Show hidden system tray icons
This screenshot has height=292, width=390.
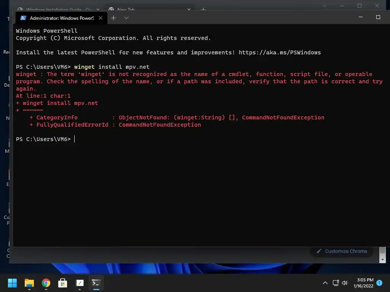pyautogui.click(x=325, y=283)
